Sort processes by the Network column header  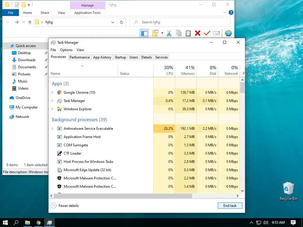(x=229, y=71)
